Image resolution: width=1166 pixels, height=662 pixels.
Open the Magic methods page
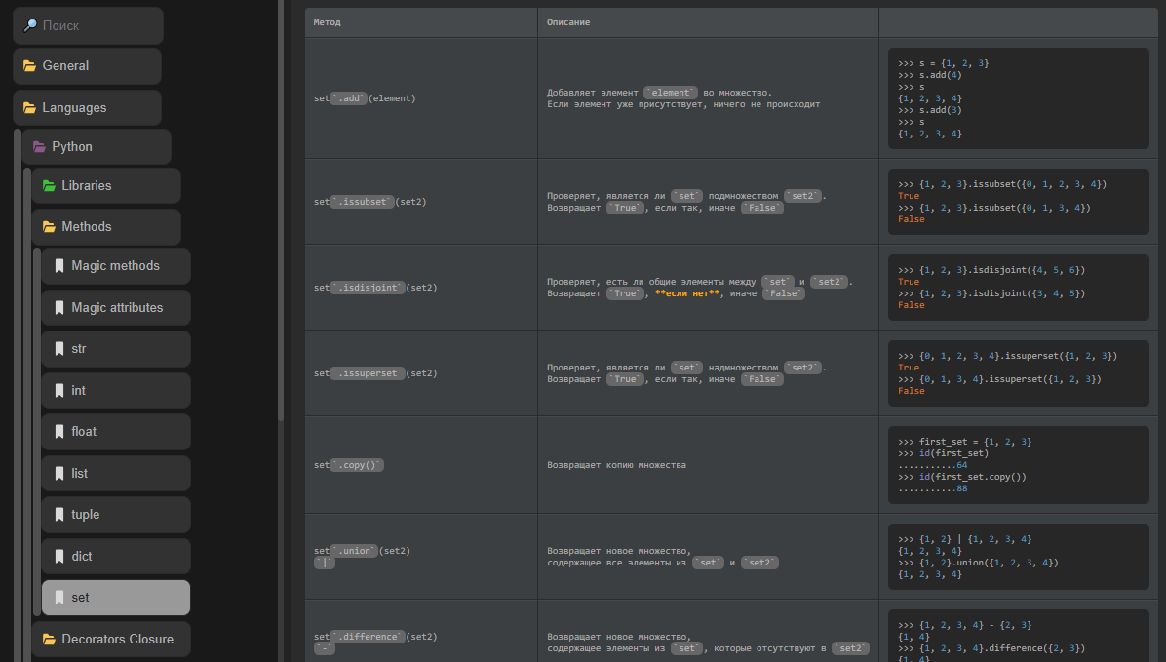click(x=116, y=266)
